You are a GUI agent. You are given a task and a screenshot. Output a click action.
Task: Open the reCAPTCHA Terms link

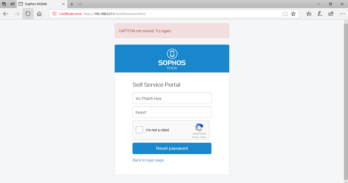[x=203, y=137]
